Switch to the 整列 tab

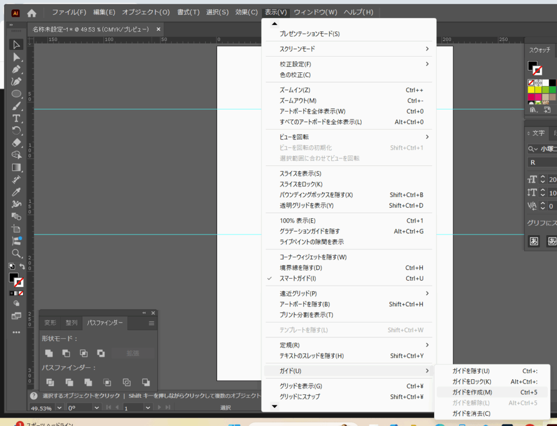(71, 323)
